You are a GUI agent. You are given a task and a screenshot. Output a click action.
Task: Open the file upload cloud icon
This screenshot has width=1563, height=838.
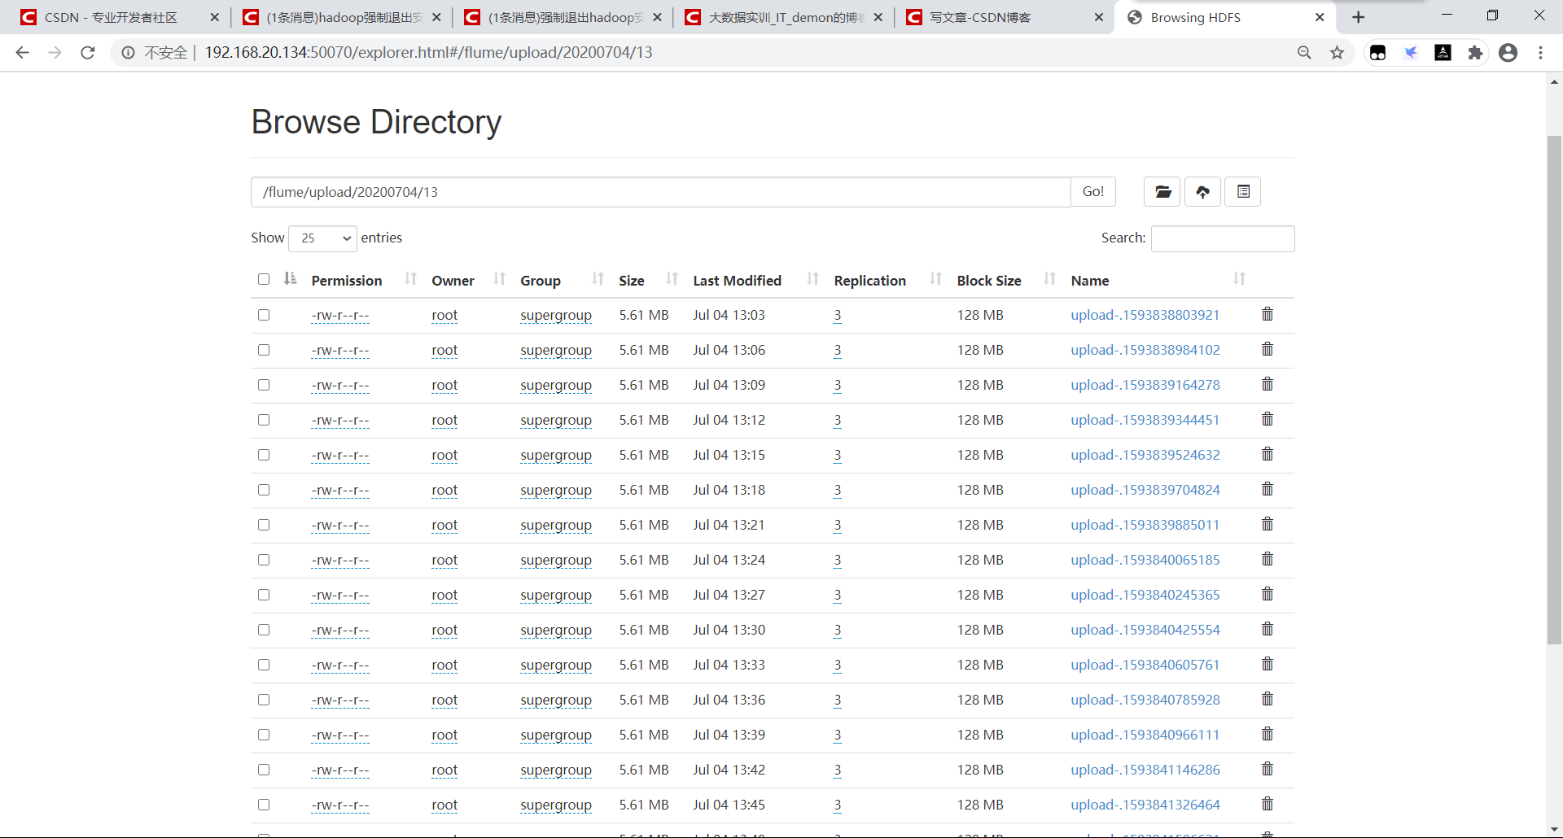coord(1202,191)
